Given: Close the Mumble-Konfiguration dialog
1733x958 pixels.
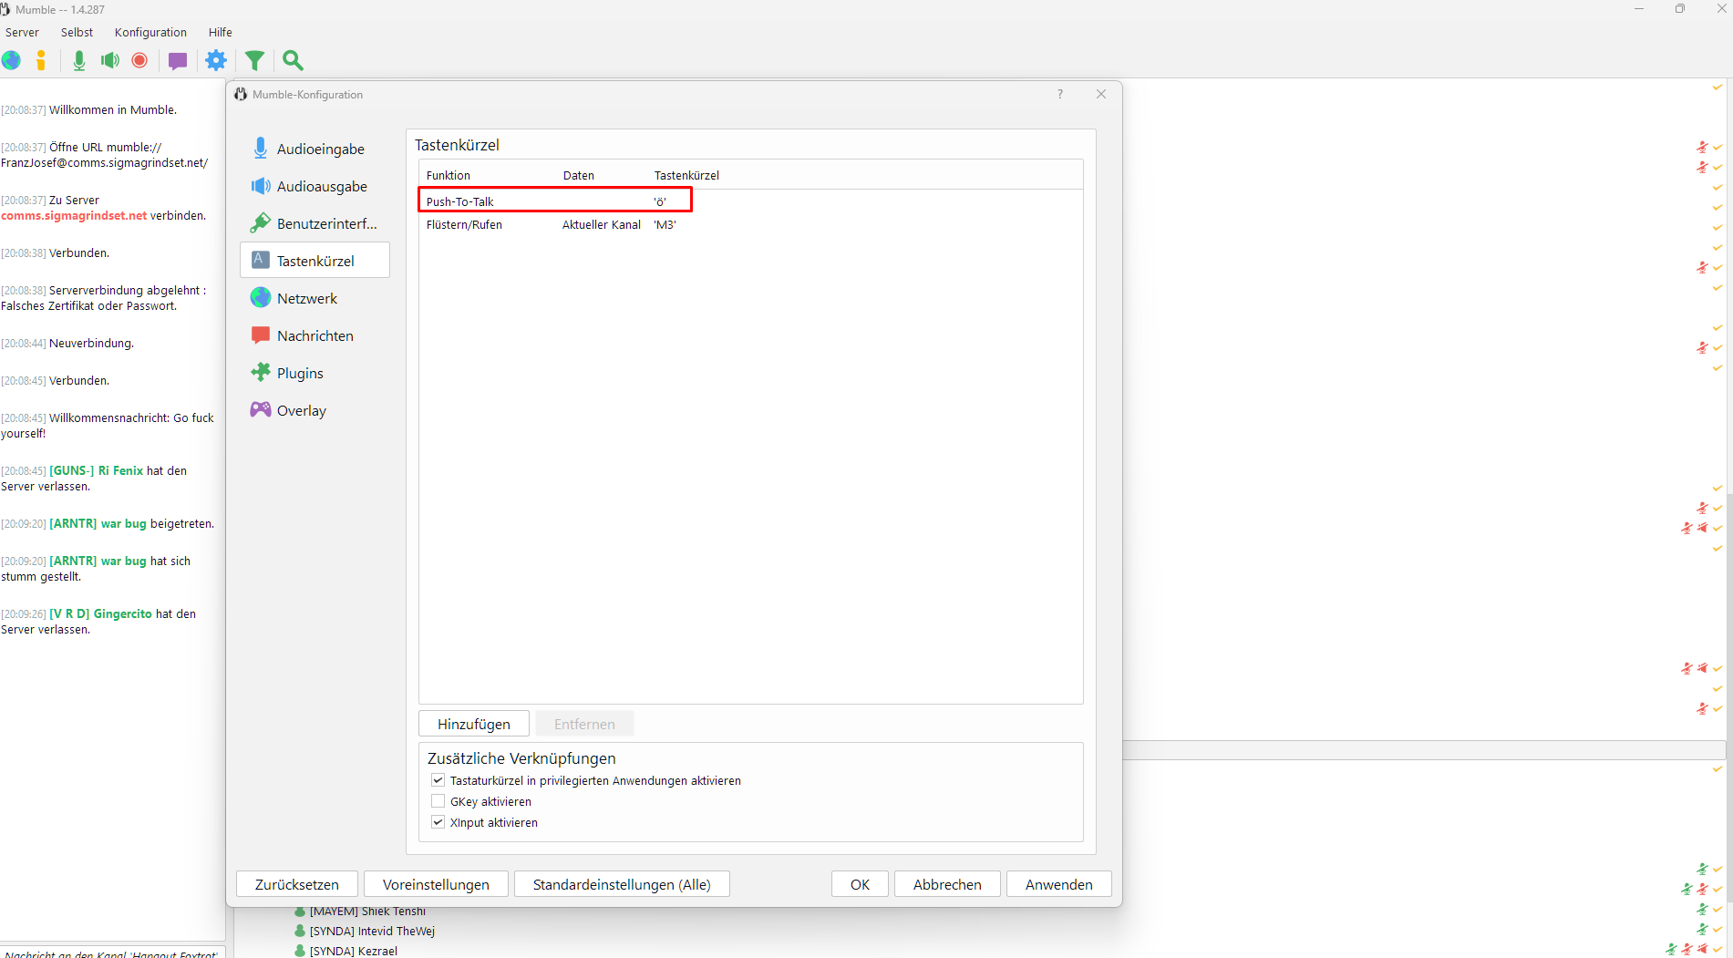Looking at the screenshot, I should 1101,94.
